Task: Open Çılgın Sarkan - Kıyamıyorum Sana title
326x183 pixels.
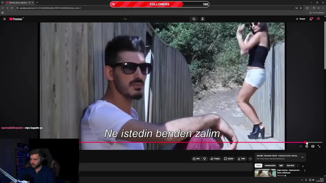Action: (x=288, y=171)
